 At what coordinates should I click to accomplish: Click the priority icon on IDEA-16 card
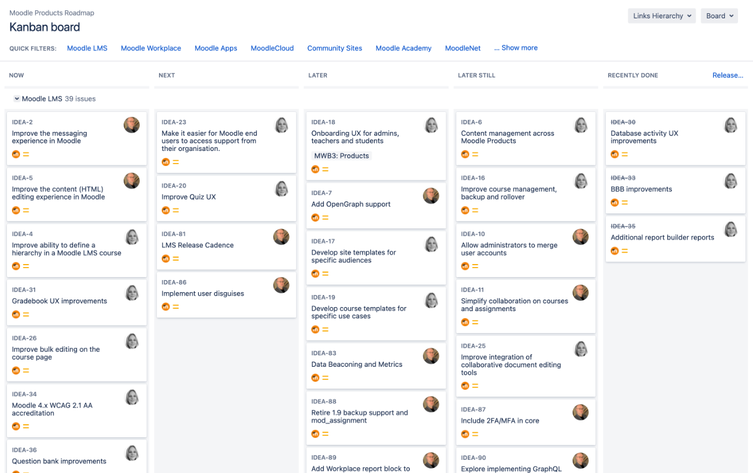pyautogui.click(x=475, y=211)
